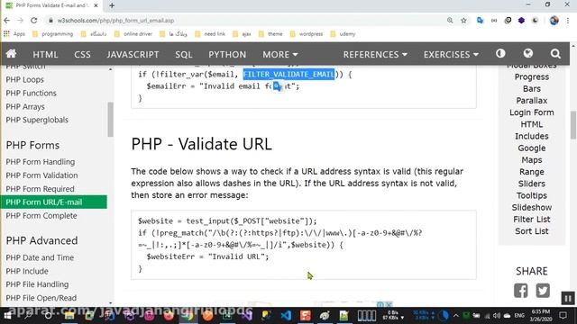Select the active PHP Form URL/E-mail item
The width and height of the screenshot is (577, 324).
[x=54, y=202]
